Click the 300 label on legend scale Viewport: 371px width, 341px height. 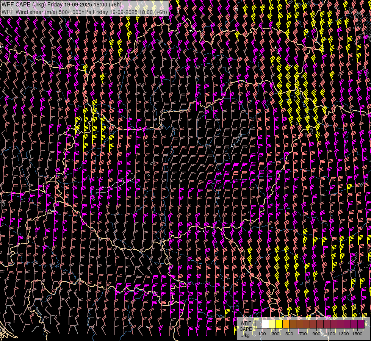click(x=276, y=334)
